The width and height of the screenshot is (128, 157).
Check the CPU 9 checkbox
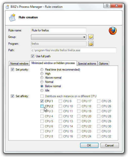pos(60,101)
